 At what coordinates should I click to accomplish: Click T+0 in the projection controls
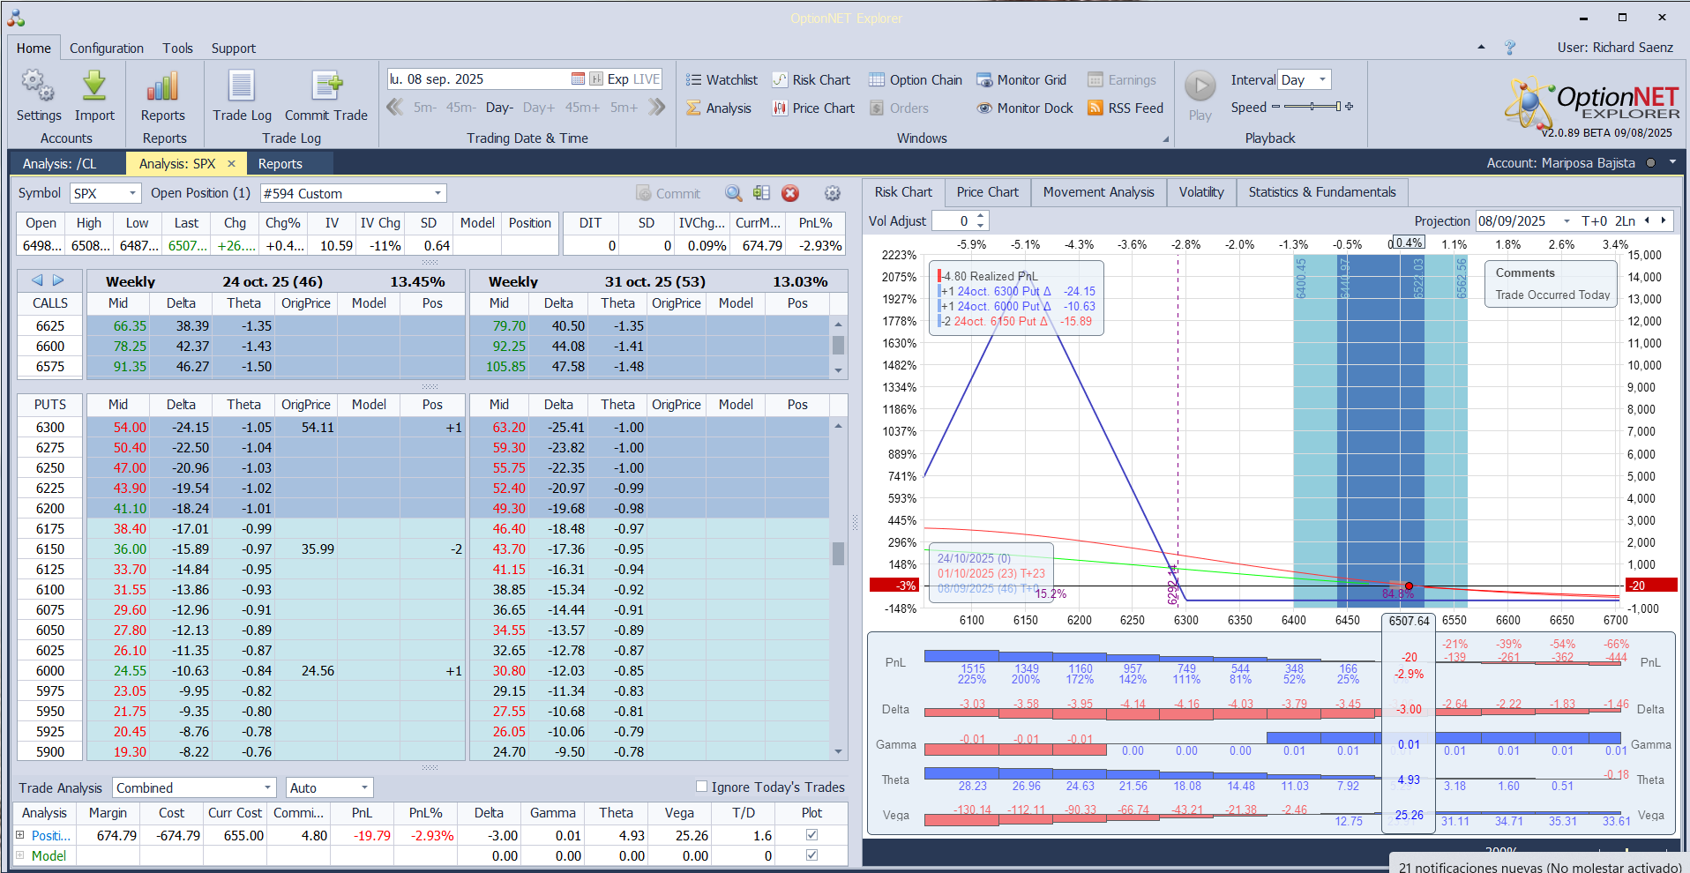[x=1595, y=221]
